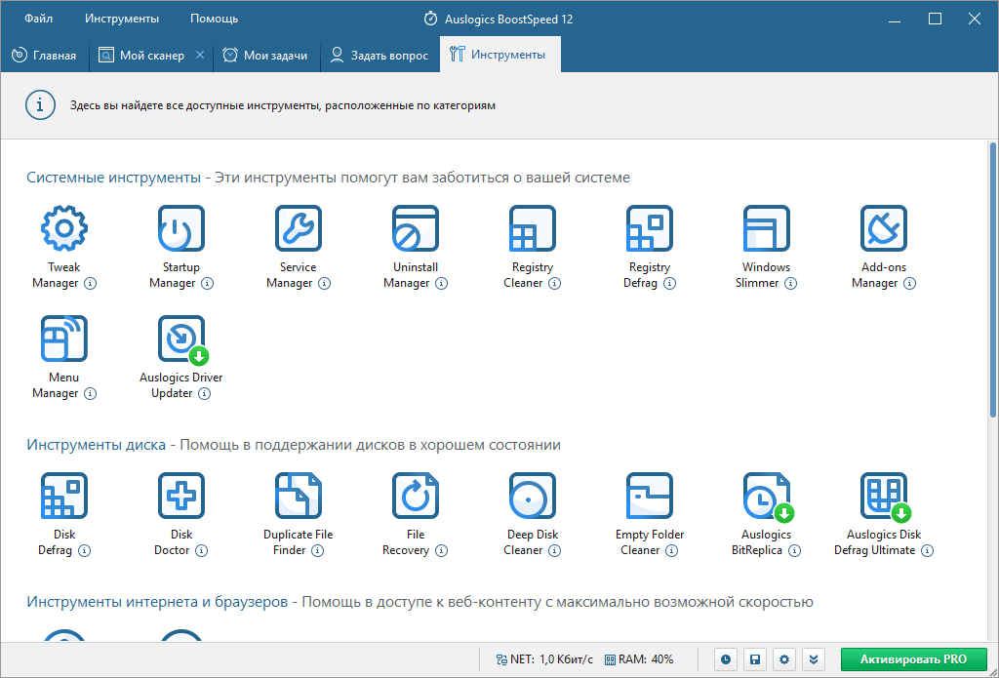Open Disk Defrag tool

tap(63, 496)
